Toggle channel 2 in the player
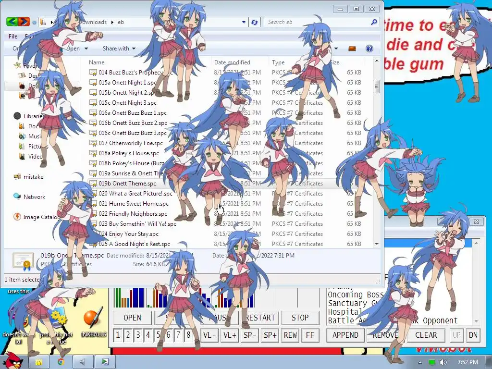Viewport: 492px width, 369px height. 128,335
